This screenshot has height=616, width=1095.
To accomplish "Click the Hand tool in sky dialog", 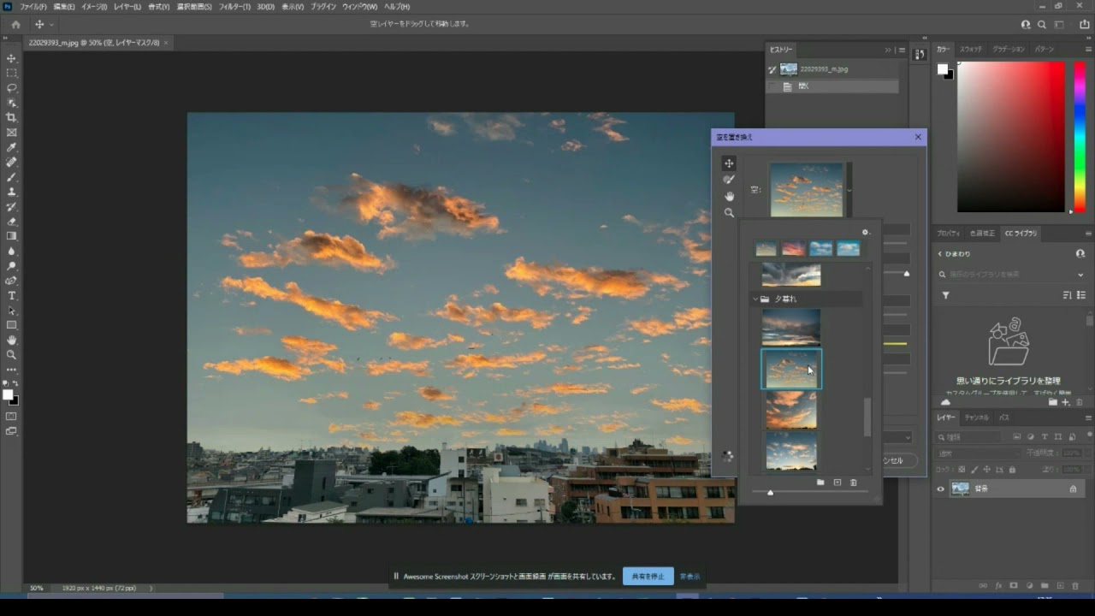I will tap(729, 196).
